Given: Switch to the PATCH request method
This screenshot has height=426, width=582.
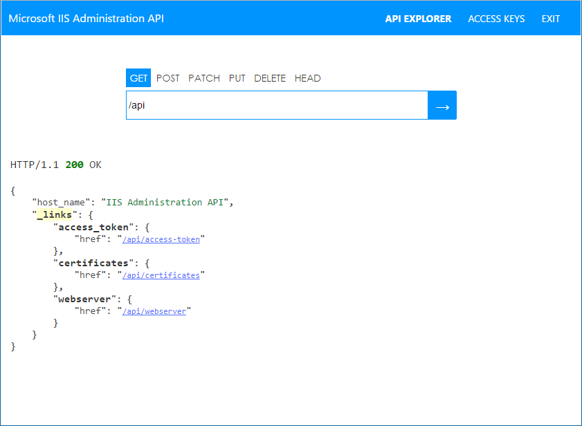Looking at the screenshot, I should click(203, 78).
